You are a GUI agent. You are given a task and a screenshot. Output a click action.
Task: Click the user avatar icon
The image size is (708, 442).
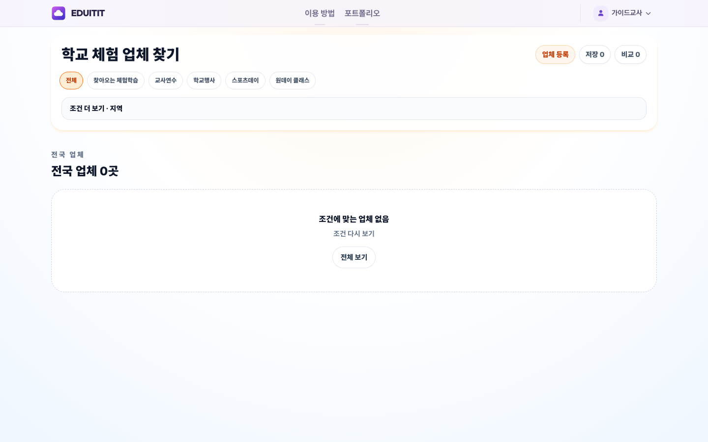601,13
